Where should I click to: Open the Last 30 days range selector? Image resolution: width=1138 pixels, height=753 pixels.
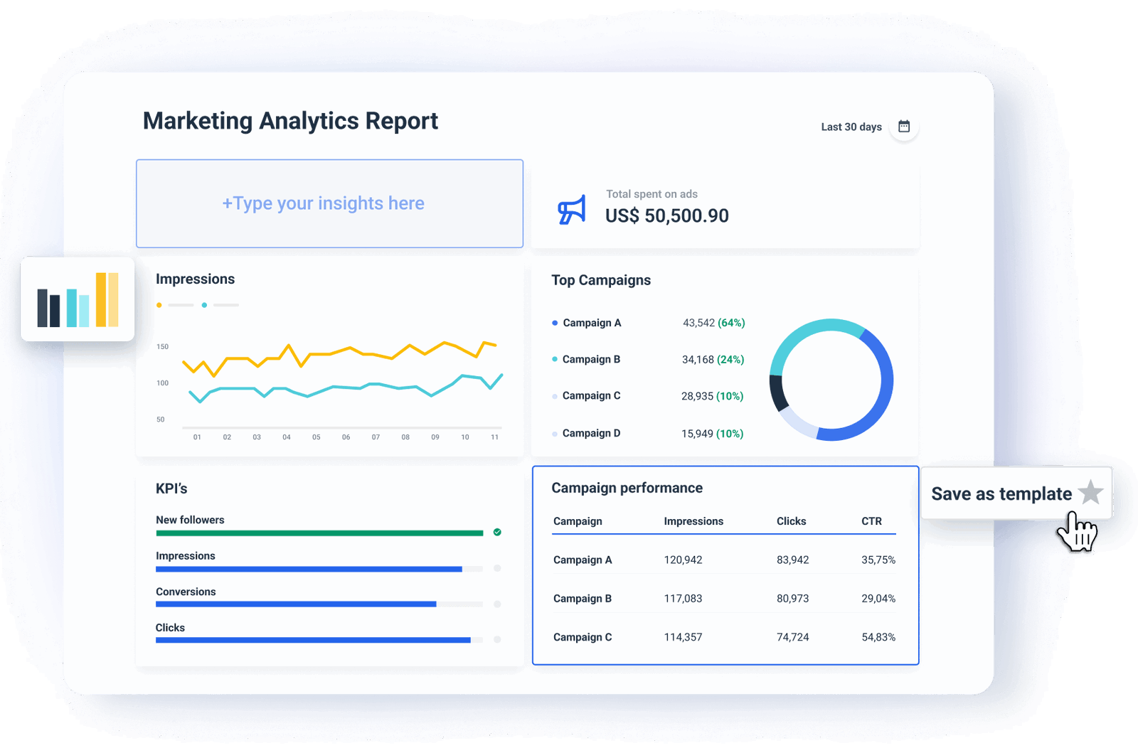coord(851,126)
